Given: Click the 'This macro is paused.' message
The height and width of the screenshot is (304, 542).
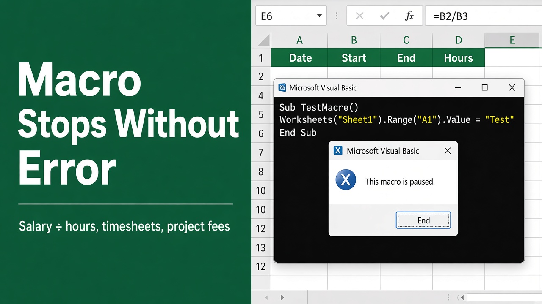Looking at the screenshot, I should (400, 182).
